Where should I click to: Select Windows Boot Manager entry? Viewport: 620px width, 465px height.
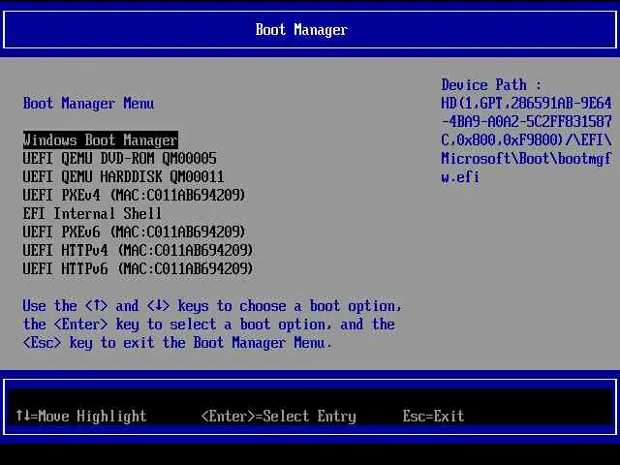[x=101, y=140]
